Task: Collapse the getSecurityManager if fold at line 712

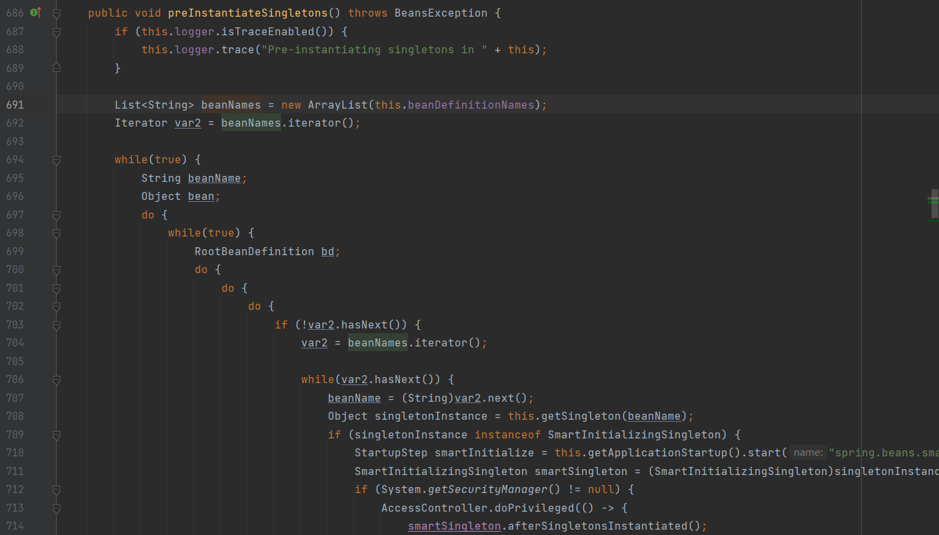Action: pyautogui.click(x=56, y=490)
